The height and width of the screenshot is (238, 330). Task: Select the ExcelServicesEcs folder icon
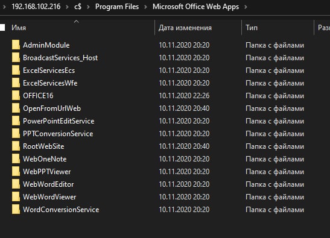click(16, 70)
